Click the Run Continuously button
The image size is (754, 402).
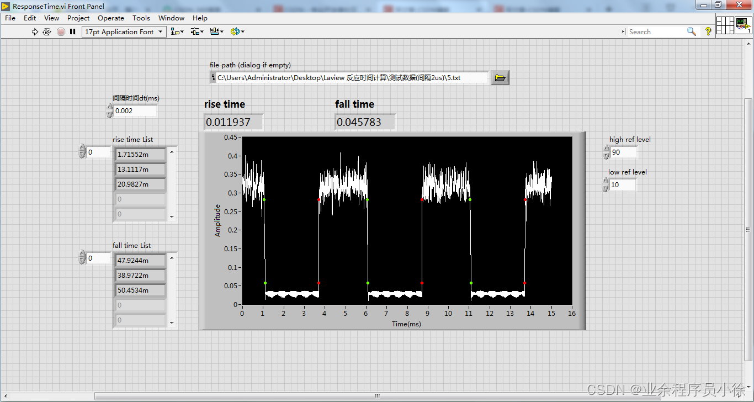click(x=47, y=31)
